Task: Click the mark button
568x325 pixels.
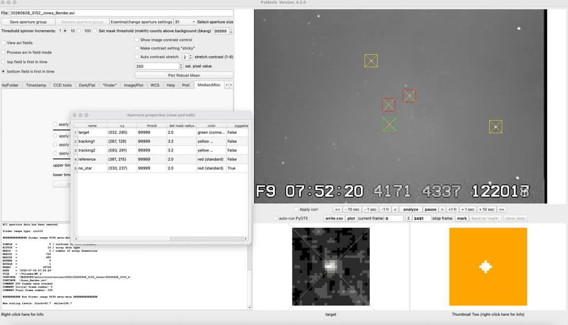Action: coord(461,218)
